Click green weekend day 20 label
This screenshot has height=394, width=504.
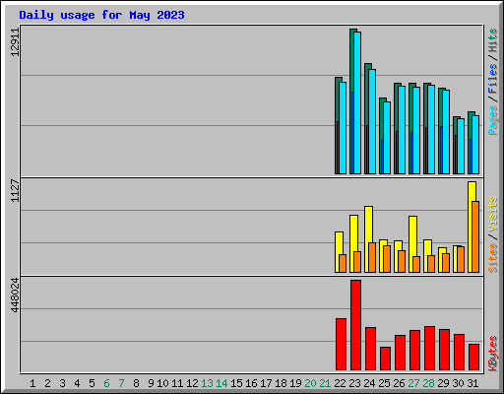[310, 383]
